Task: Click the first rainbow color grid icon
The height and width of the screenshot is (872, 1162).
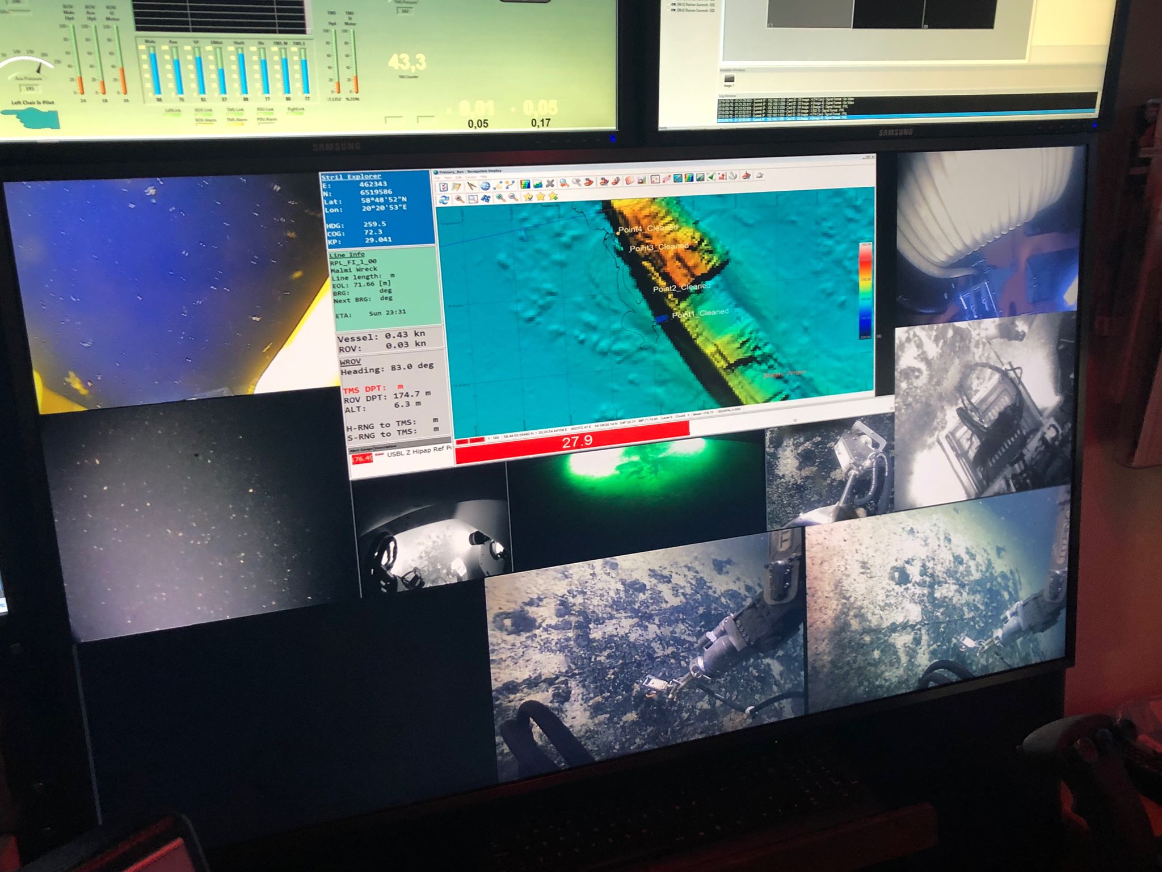Action: (x=525, y=184)
